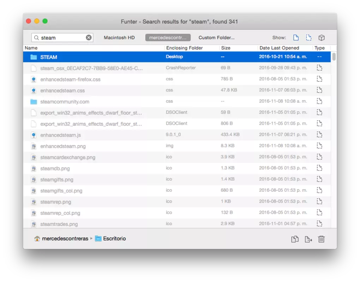Open mercedescontreras home in path bar

[61, 239]
